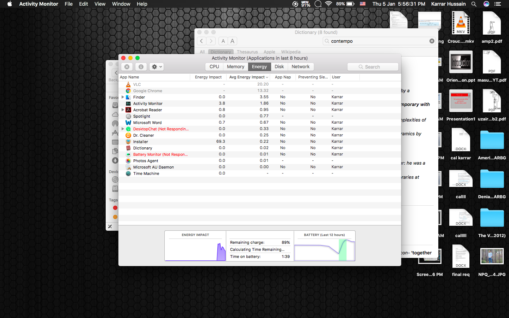Click the Dictionary search field with 'contempo'
Viewport: 509px width, 318px height.
point(379,41)
